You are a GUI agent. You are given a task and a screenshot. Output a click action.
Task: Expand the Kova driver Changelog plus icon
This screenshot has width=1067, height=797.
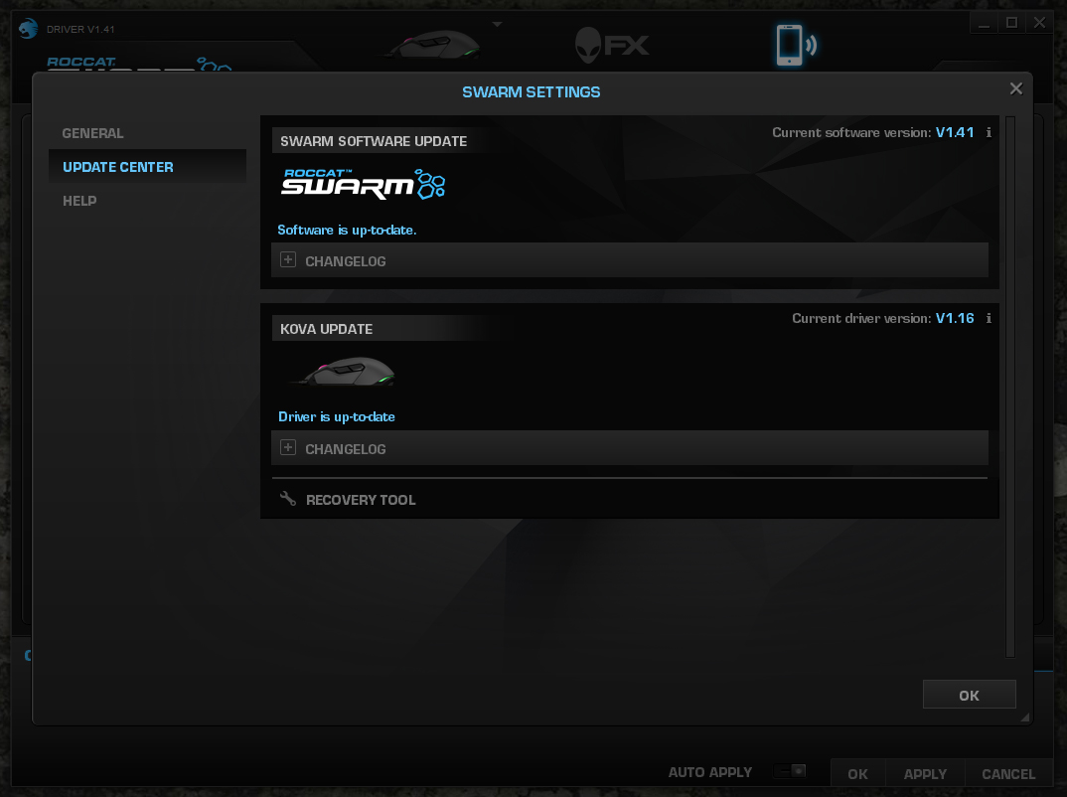click(x=288, y=448)
